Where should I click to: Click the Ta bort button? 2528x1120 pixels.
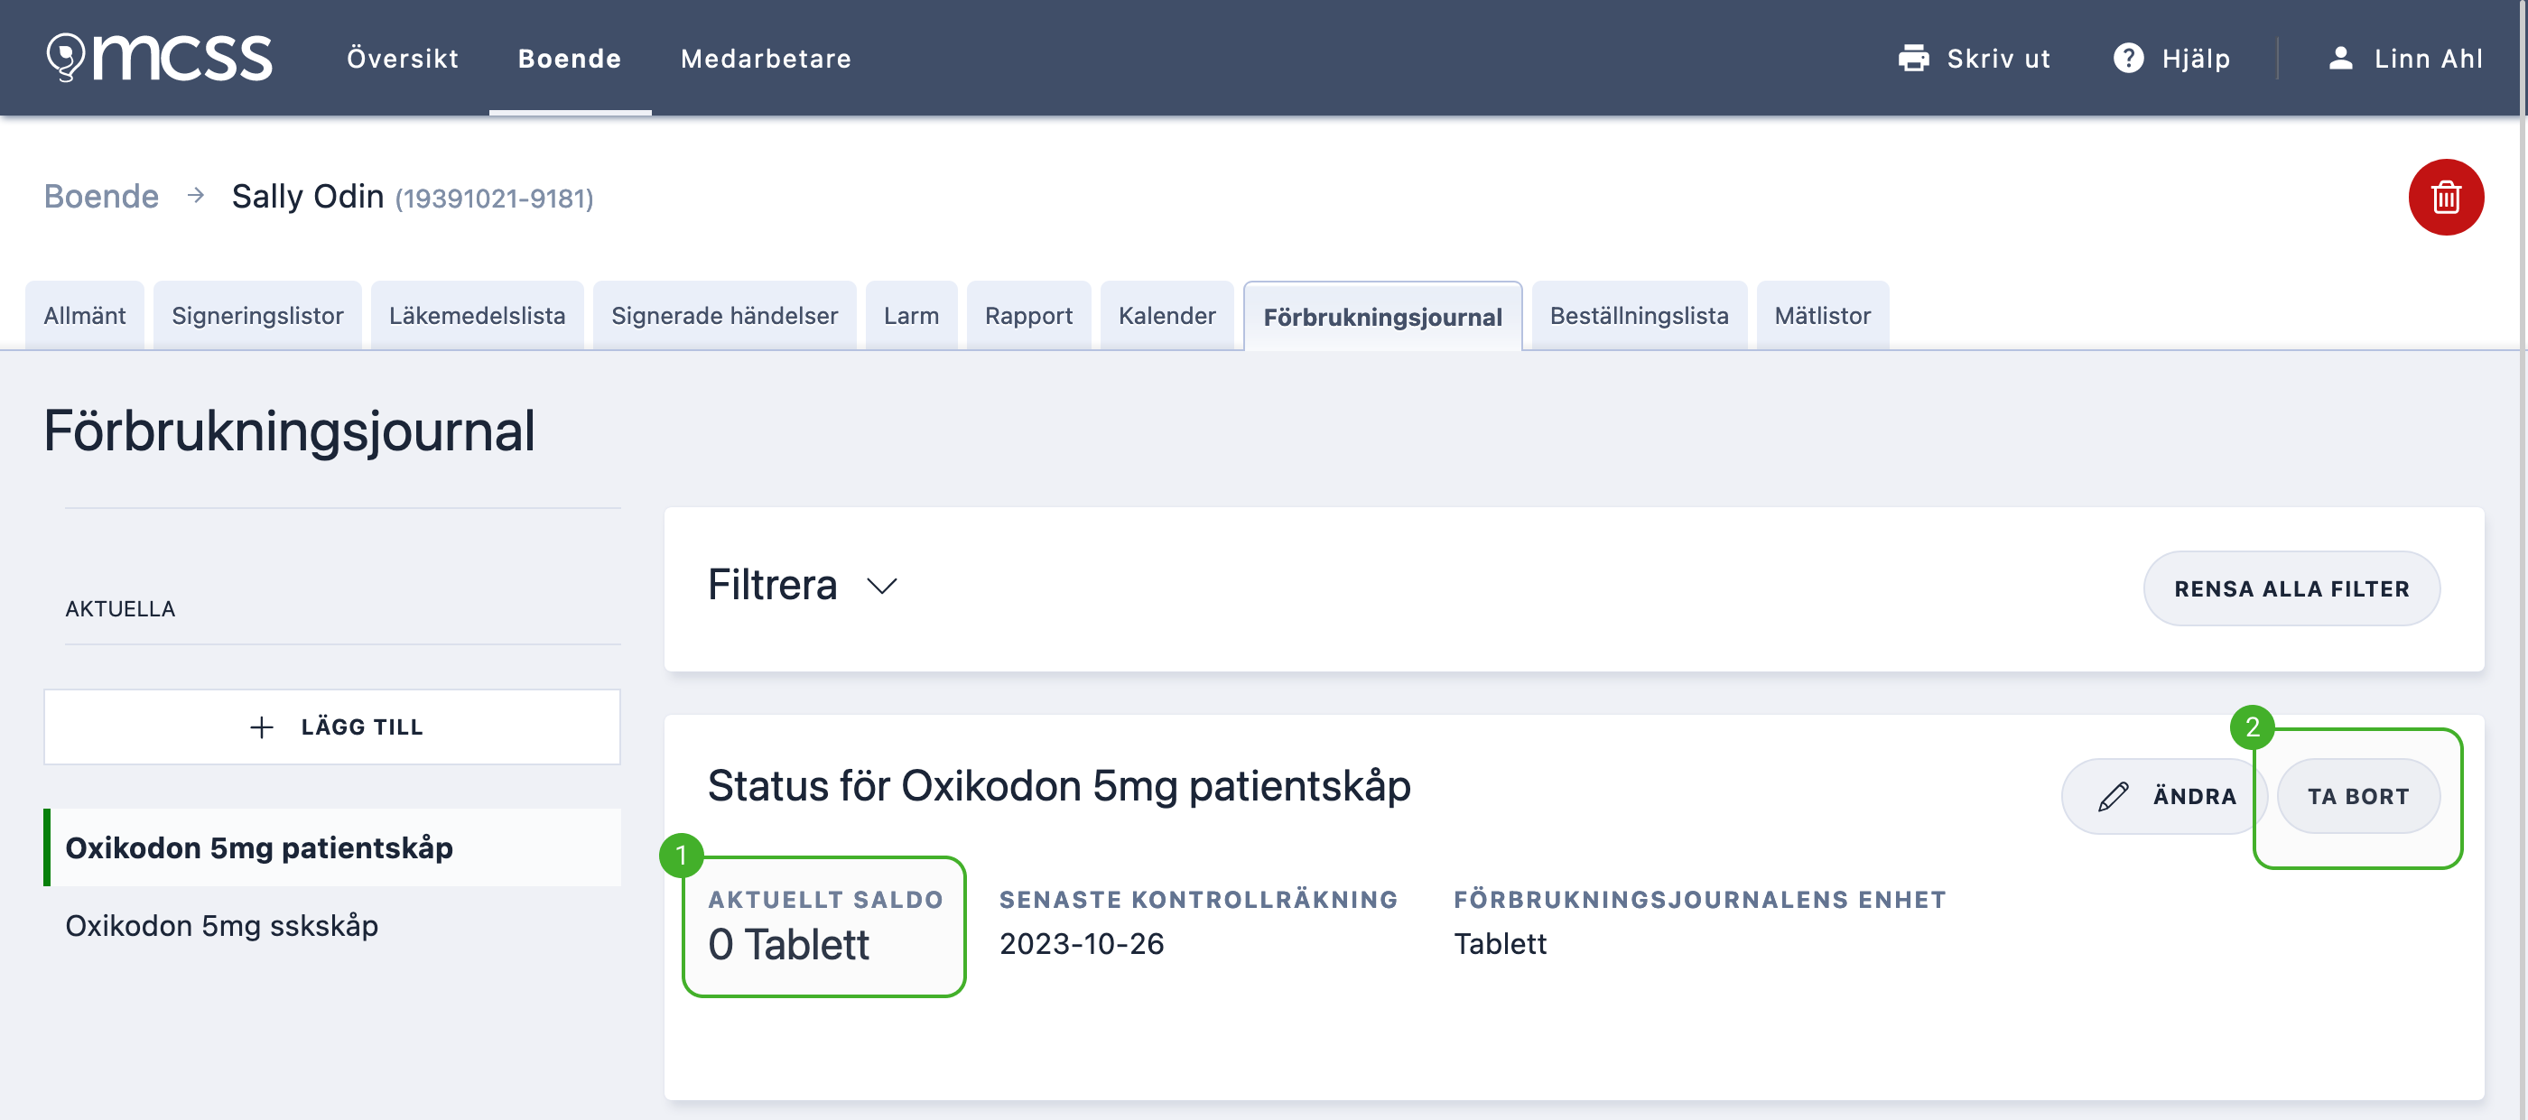click(2358, 796)
